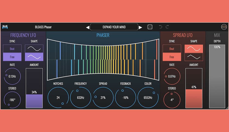Set Frequency LFO sync to Beat

coord(12,49)
